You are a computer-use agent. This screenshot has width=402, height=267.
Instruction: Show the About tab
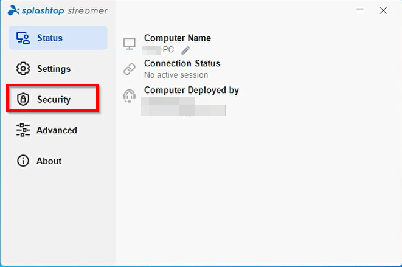(x=49, y=161)
